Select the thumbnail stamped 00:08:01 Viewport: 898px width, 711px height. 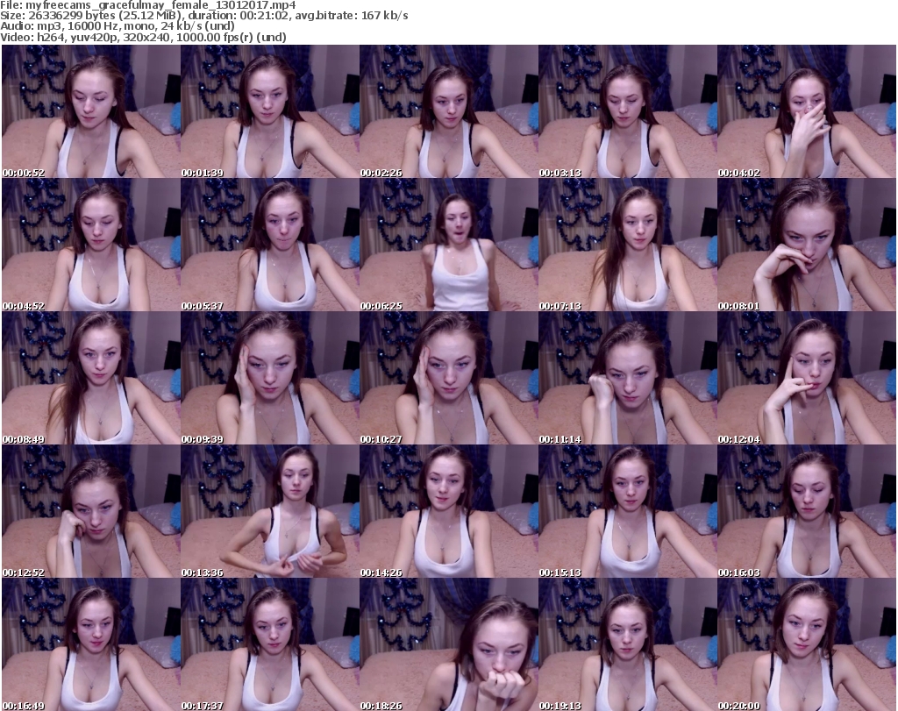807,245
